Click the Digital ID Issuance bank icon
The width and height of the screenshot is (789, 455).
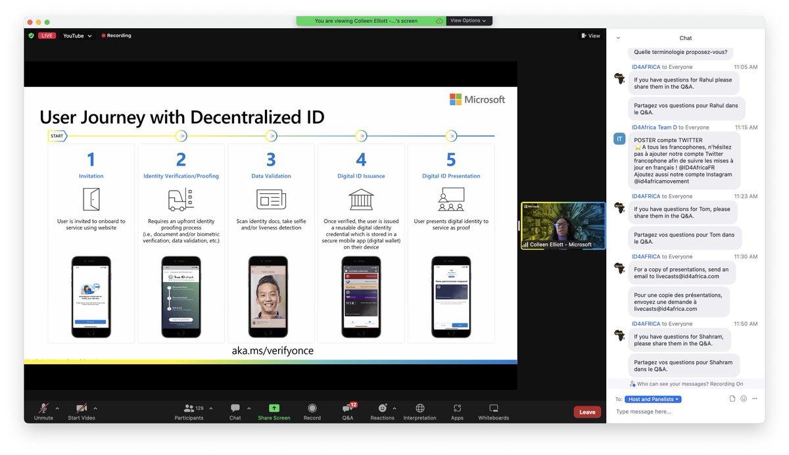[x=361, y=199]
